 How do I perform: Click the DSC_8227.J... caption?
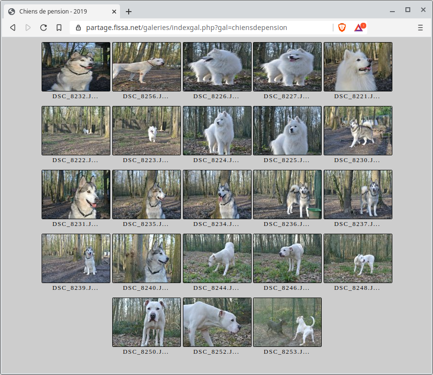(286, 96)
